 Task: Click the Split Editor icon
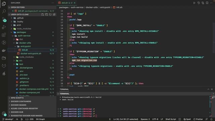[207, 3]
